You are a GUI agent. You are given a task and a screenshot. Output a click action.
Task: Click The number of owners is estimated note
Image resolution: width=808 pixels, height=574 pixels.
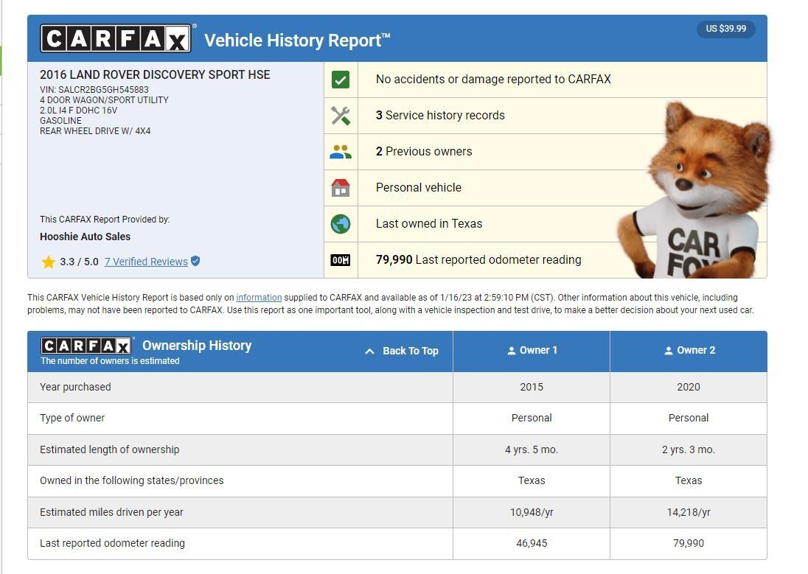tap(110, 361)
